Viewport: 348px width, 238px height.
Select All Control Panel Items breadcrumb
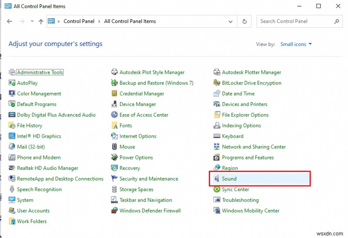pos(130,21)
